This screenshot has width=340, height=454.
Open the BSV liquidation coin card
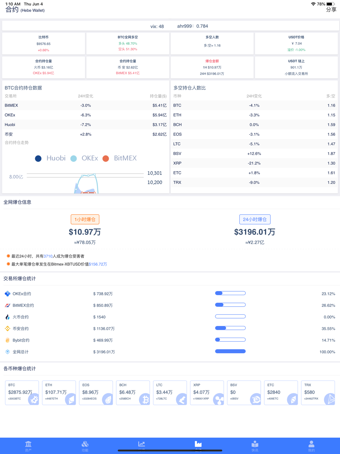244,393
